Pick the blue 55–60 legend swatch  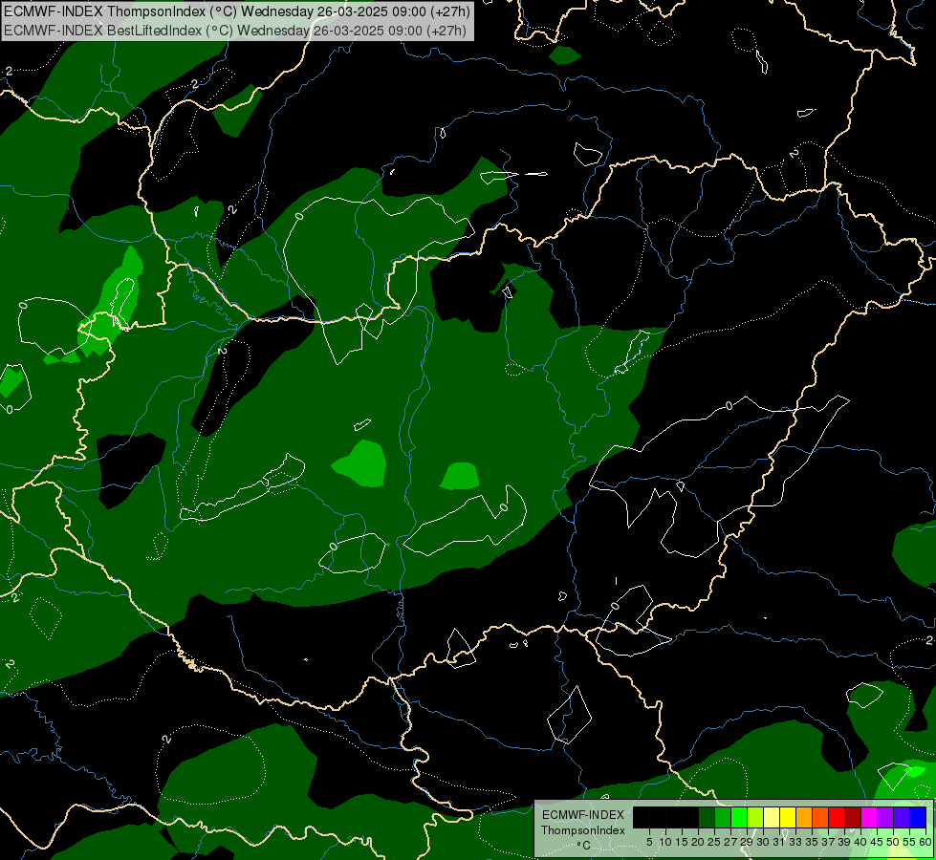[918, 817]
